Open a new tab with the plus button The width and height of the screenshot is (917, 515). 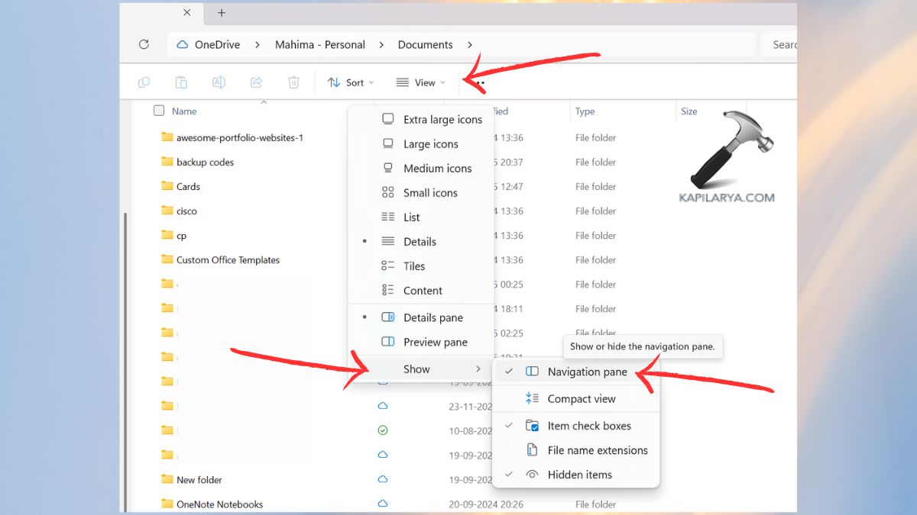[222, 13]
